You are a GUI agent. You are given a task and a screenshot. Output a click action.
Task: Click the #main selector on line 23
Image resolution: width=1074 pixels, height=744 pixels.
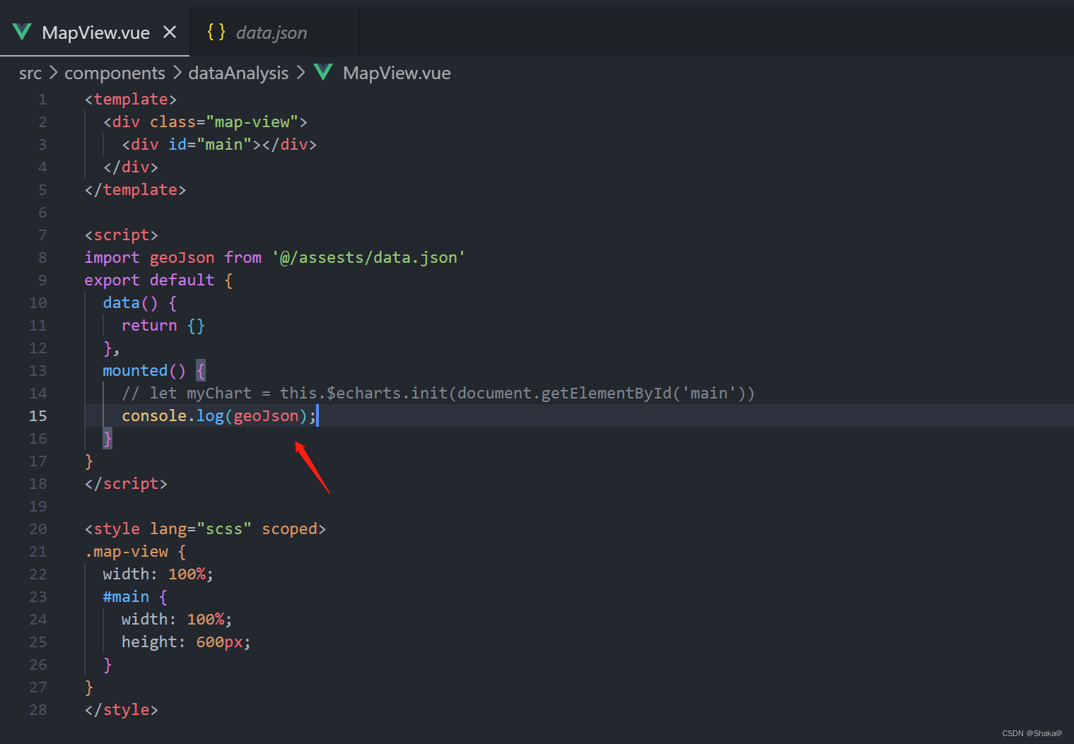126,597
